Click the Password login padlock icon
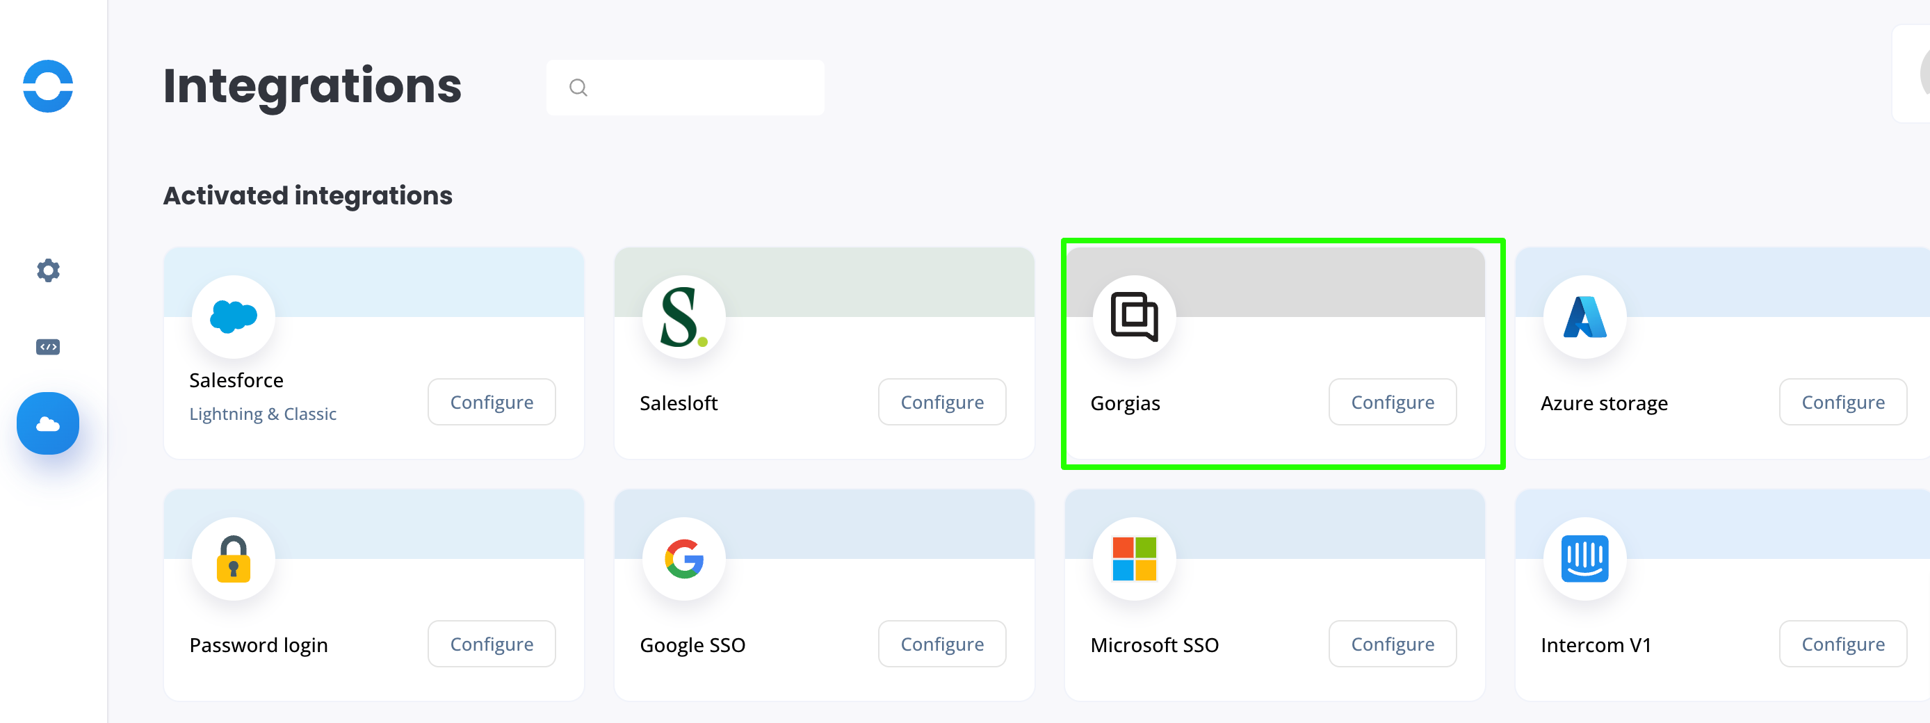 pyautogui.click(x=234, y=559)
